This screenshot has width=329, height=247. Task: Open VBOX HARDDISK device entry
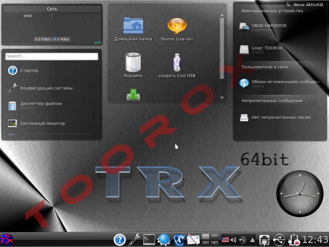[269, 27]
